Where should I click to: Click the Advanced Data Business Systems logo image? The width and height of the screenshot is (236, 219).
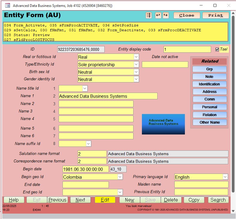pyautogui.click(x=163, y=124)
